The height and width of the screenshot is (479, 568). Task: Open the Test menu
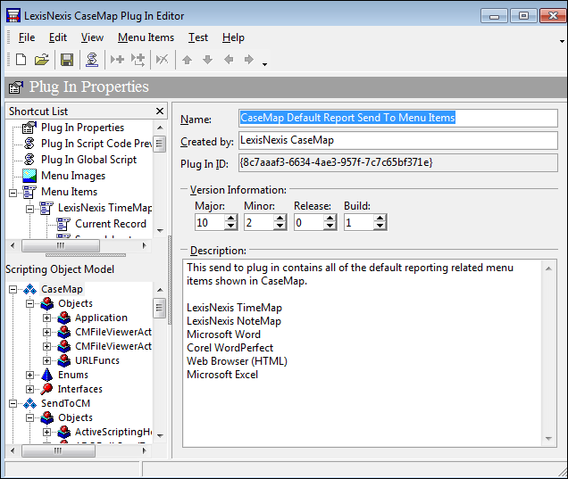197,37
